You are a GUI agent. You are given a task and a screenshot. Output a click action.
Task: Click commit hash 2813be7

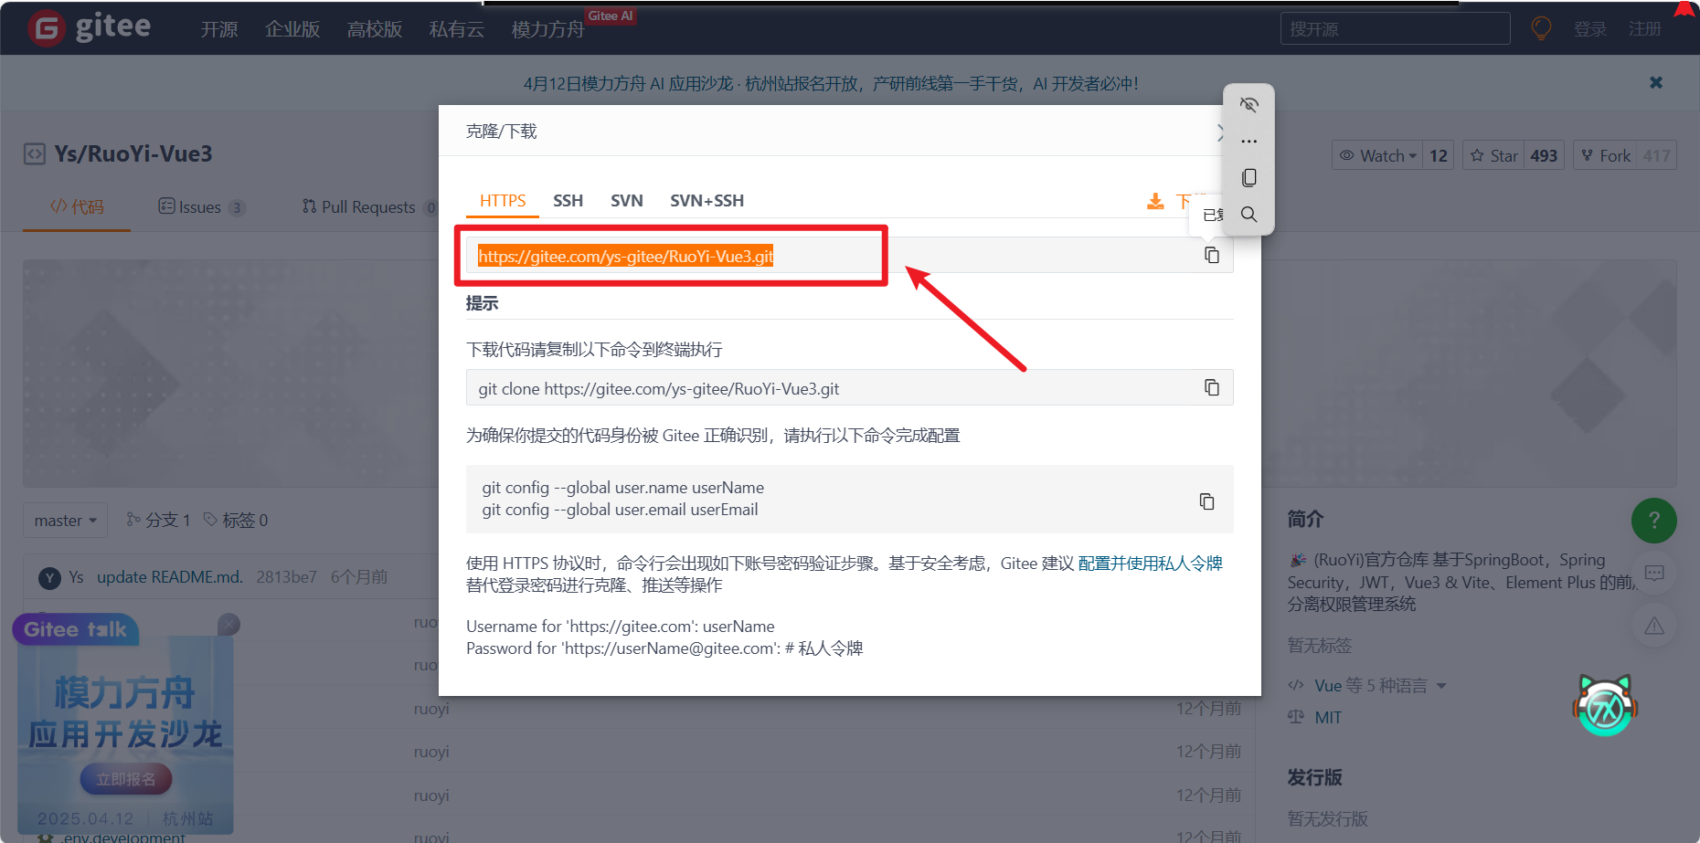[x=286, y=577]
